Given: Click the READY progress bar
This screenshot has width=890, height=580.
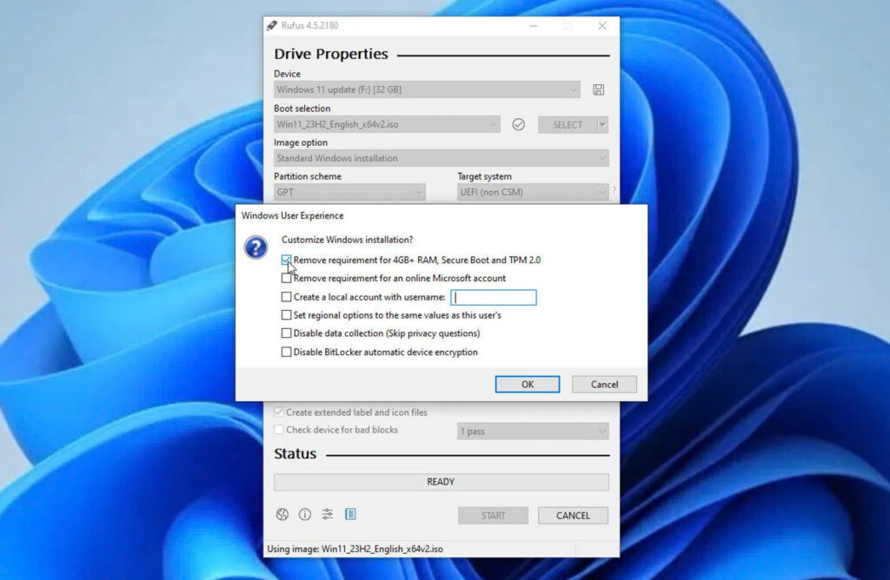Looking at the screenshot, I should click(x=441, y=481).
